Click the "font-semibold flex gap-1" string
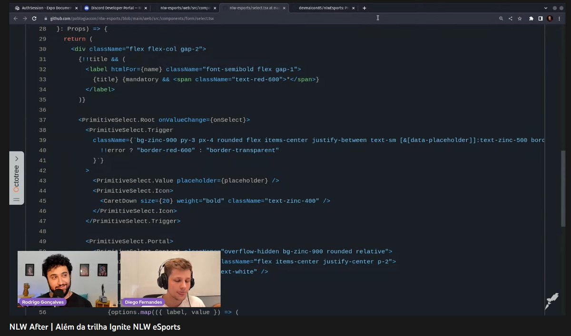Image resolution: width=571 pixels, height=336 pixels. pyautogui.click(x=251, y=69)
